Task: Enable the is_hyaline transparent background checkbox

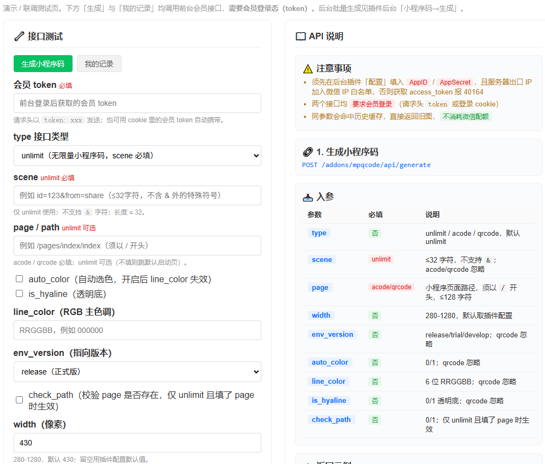Action: [x=20, y=294]
